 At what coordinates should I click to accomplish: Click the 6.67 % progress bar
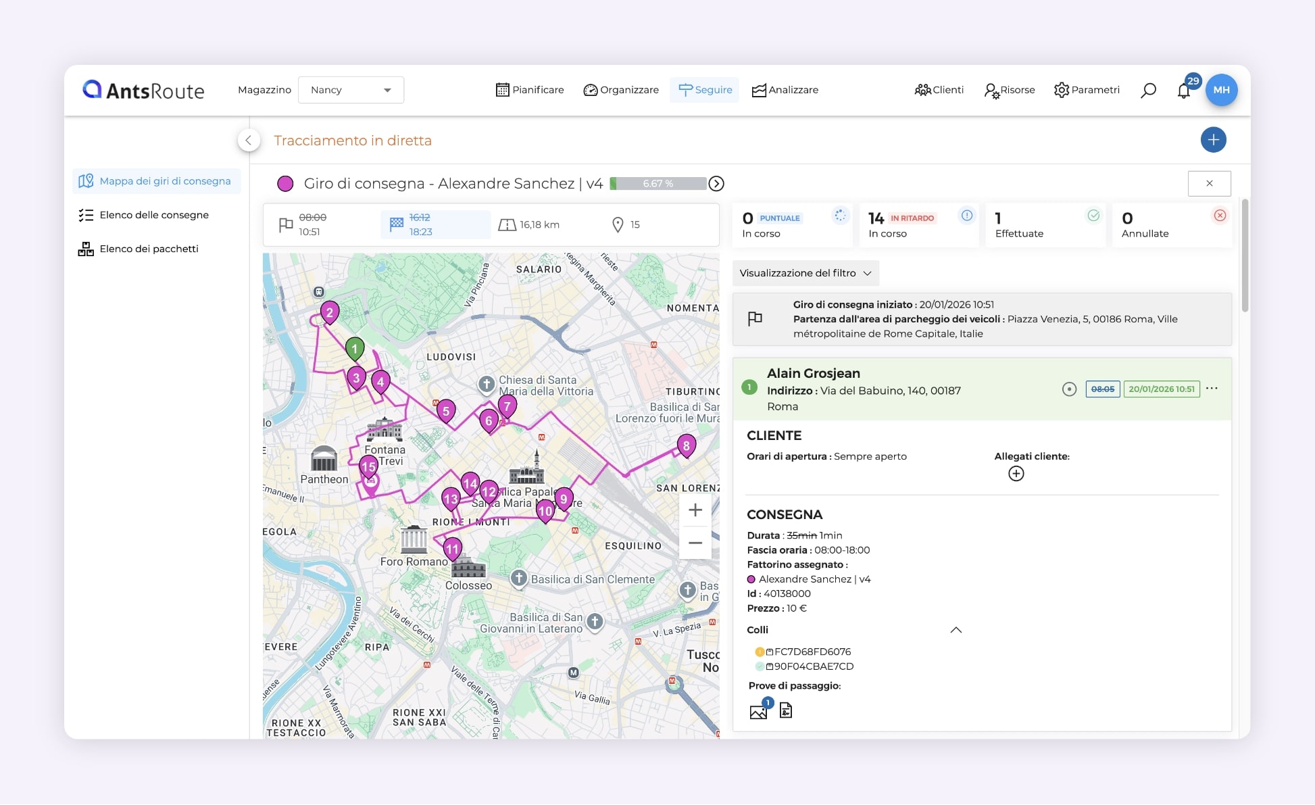tap(658, 184)
